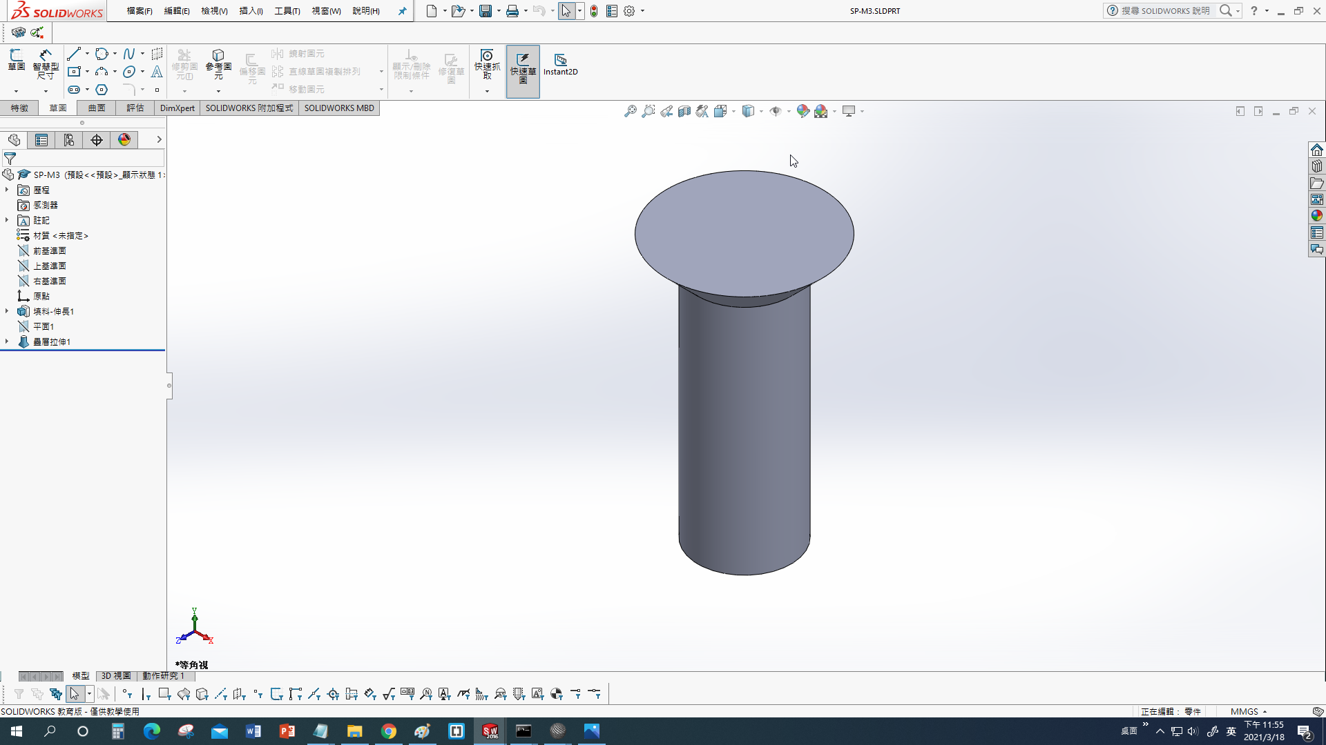Expand the 疊層拉伸1 loft feature node
Screen dimensions: 1326x745
pyautogui.click(x=7, y=341)
